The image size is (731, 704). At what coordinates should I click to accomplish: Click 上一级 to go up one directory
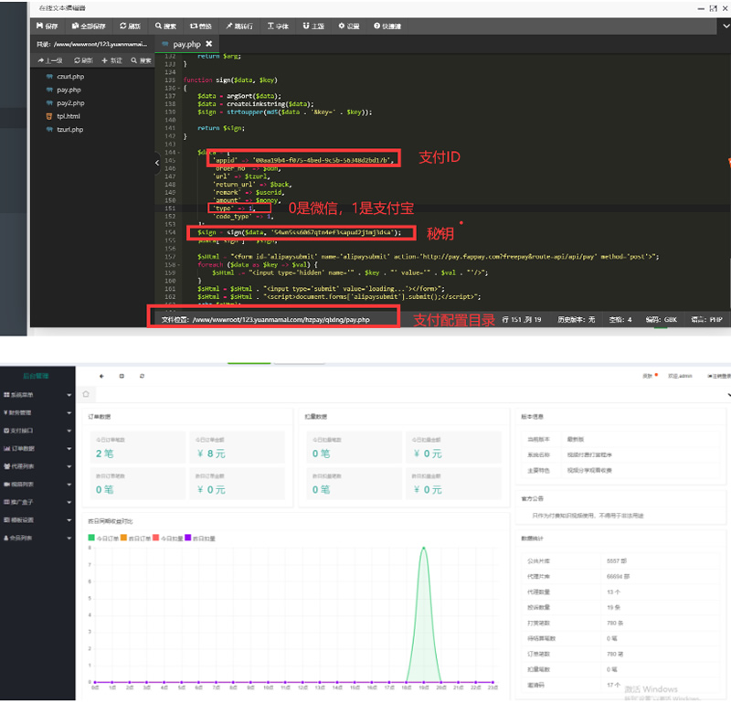[49, 60]
